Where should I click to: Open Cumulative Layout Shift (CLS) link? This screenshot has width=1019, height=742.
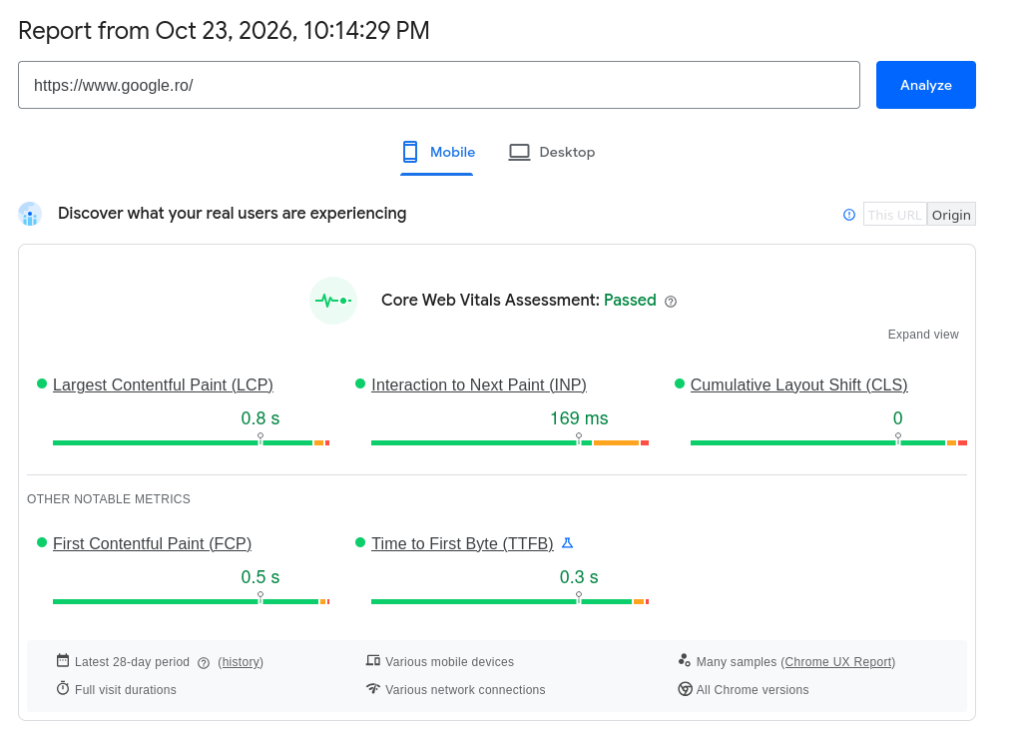[798, 385]
